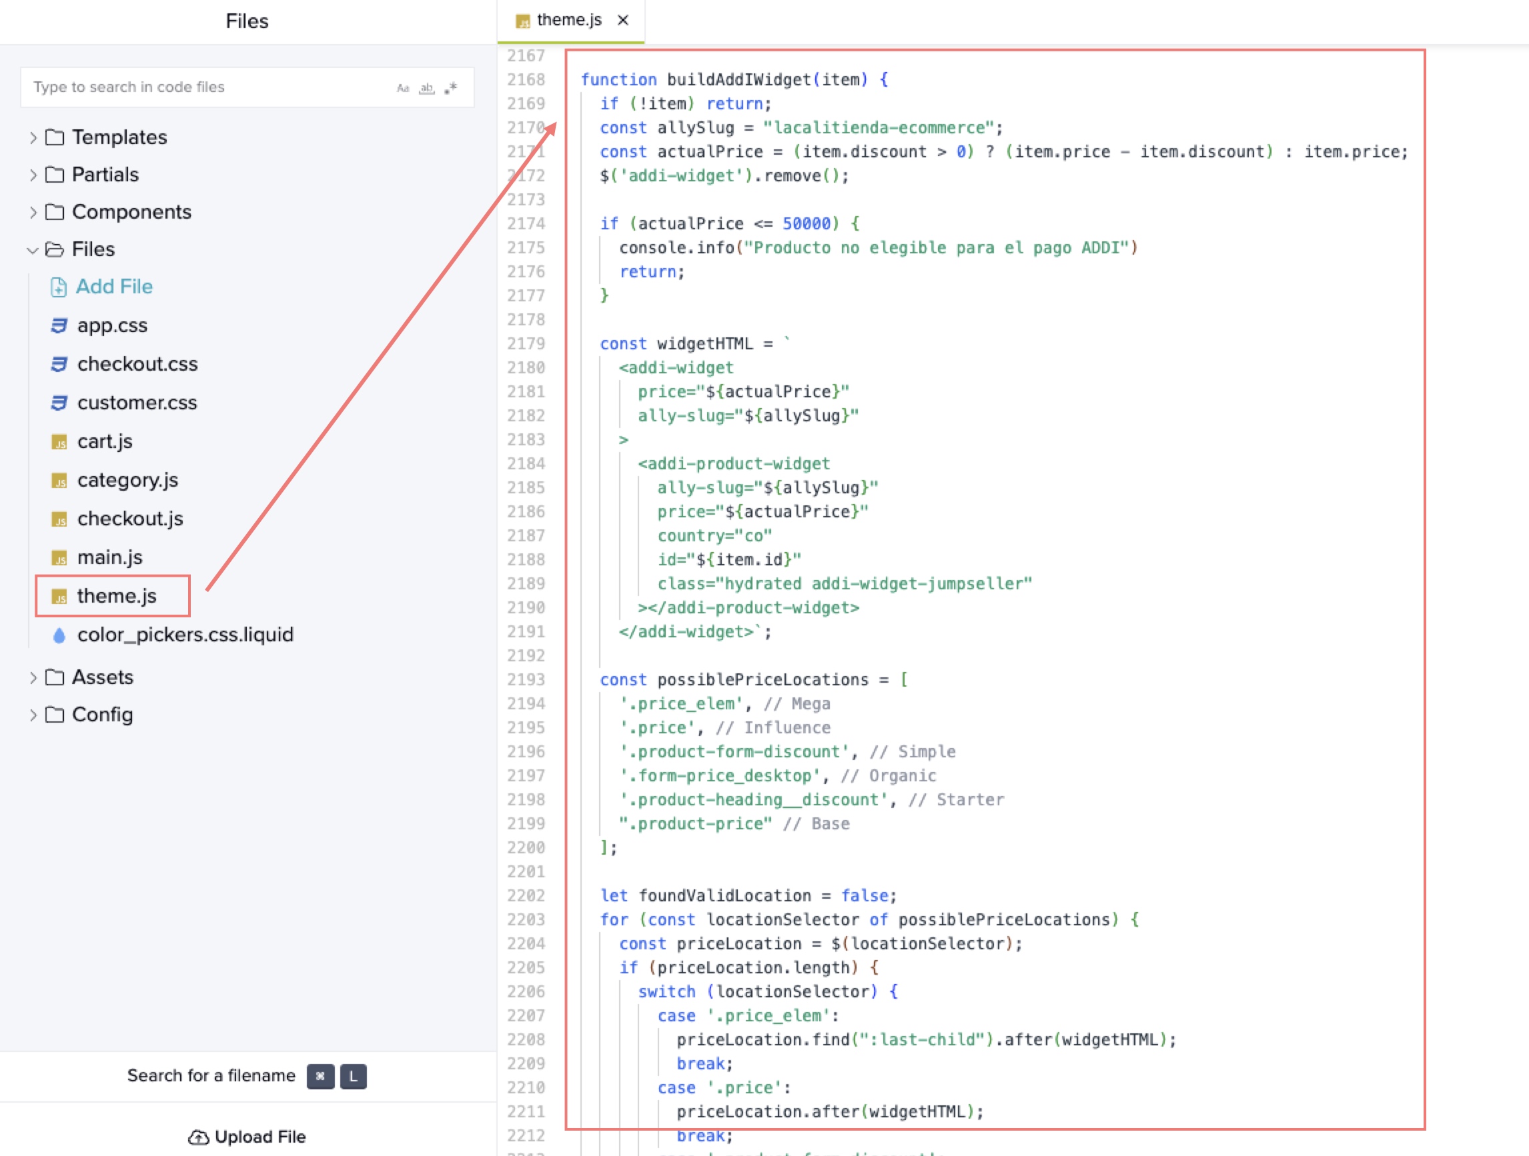Toggle regular expression search option

(x=451, y=88)
